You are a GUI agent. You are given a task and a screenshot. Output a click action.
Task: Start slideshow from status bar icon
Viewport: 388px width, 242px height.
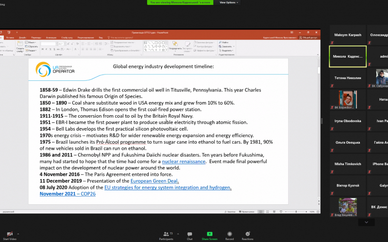pyautogui.click(x=281, y=212)
